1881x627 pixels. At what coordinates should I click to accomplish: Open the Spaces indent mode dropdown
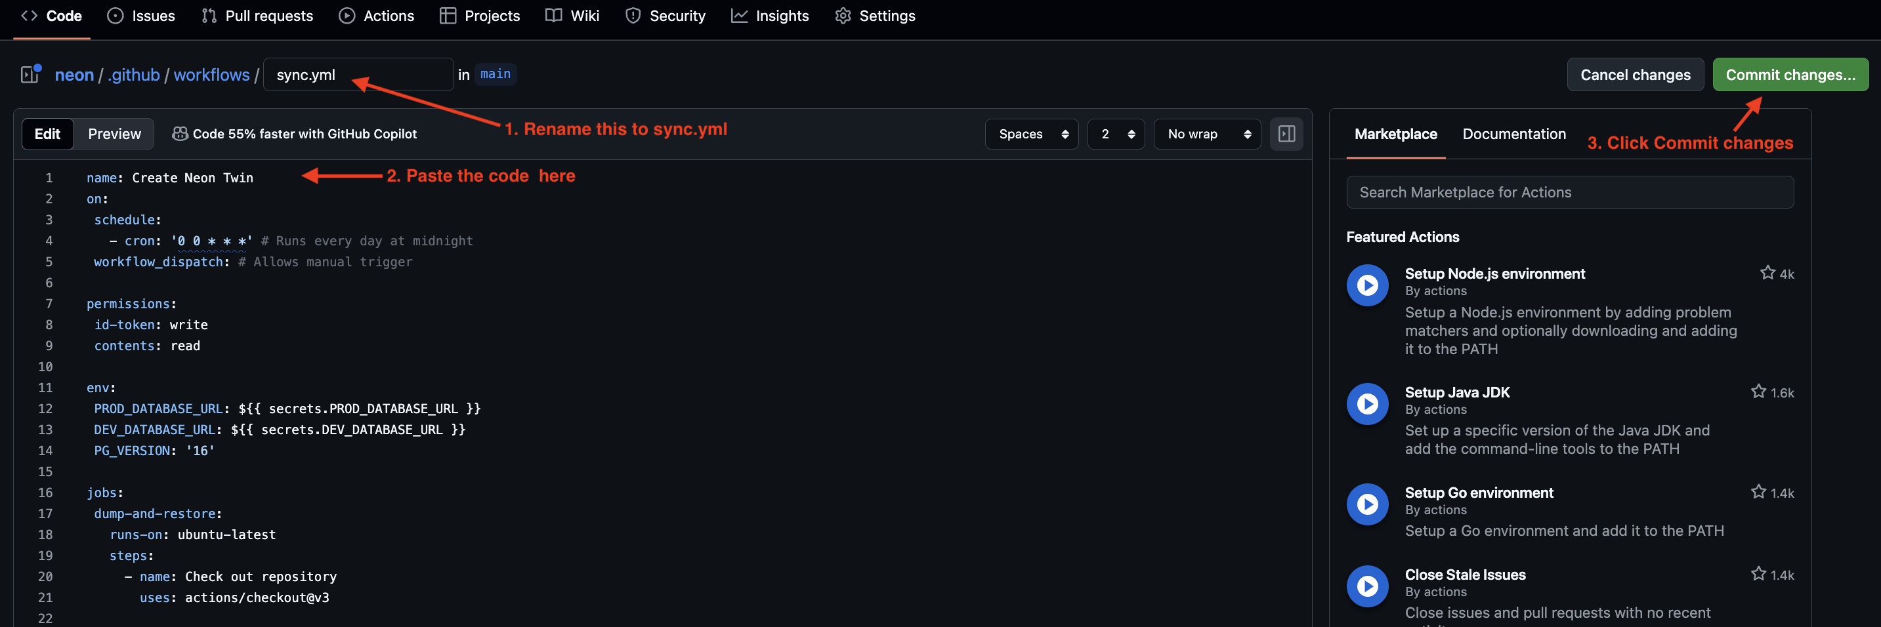point(1031,134)
